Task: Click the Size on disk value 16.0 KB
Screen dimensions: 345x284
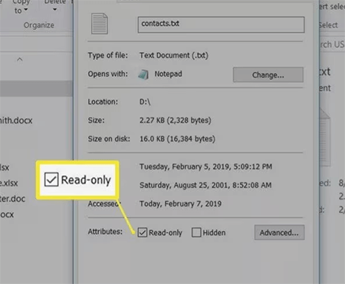Action: (177, 139)
